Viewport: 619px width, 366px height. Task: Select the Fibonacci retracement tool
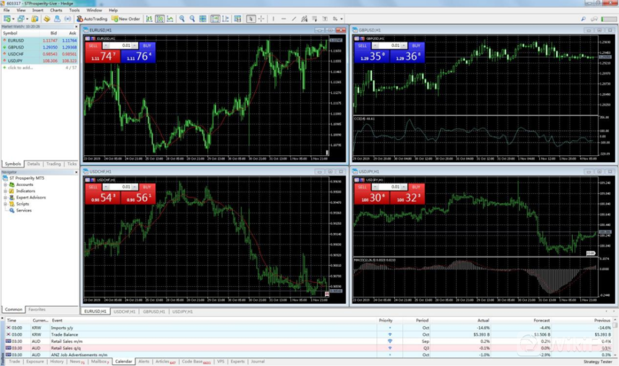314,19
